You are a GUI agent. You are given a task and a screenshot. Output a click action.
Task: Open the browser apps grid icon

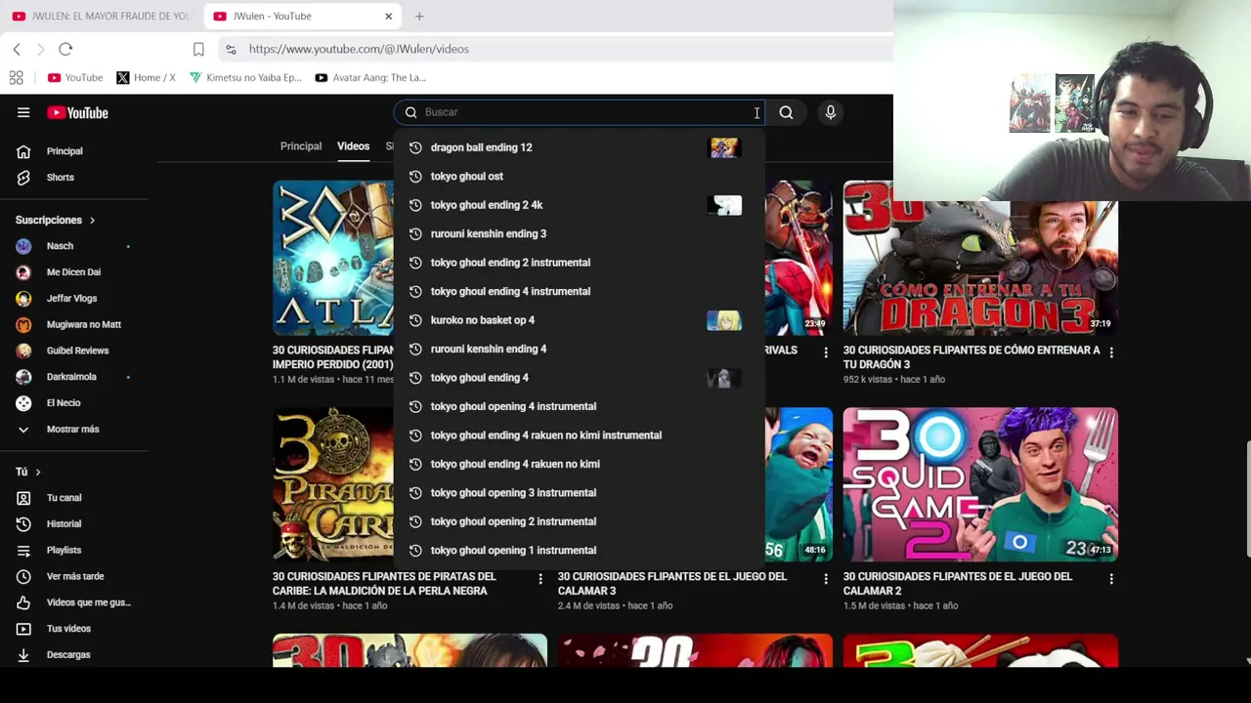point(17,77)
